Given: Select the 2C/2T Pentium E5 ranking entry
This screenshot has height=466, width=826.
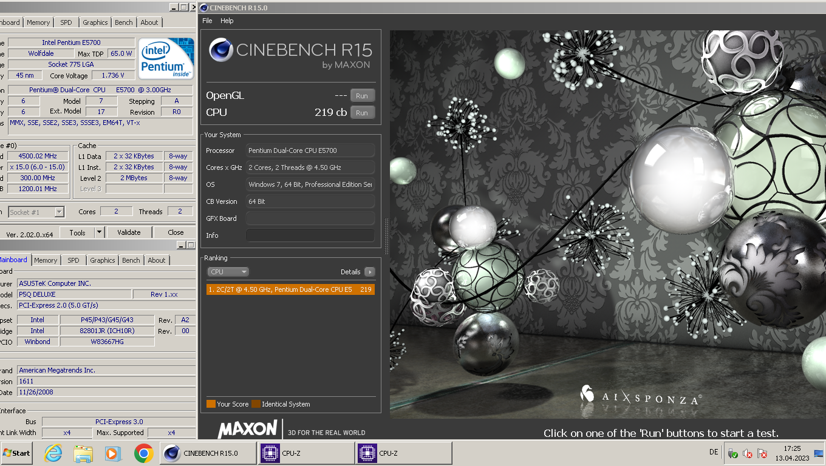Looking at the screenshot, I should pyautogui.click(x=290, y=289).
